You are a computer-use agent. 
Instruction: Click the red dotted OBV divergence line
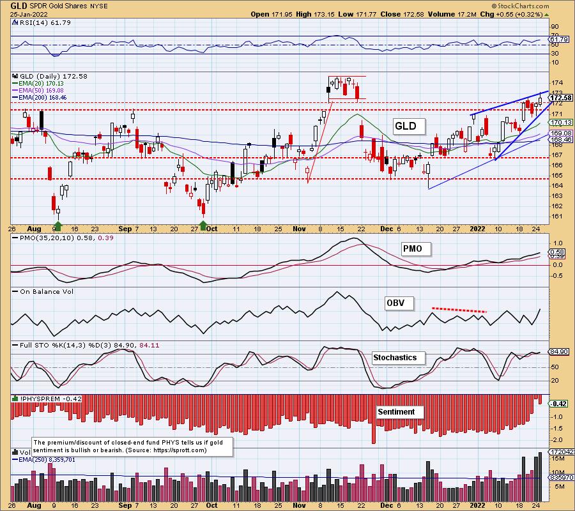(x=459, y=310)
